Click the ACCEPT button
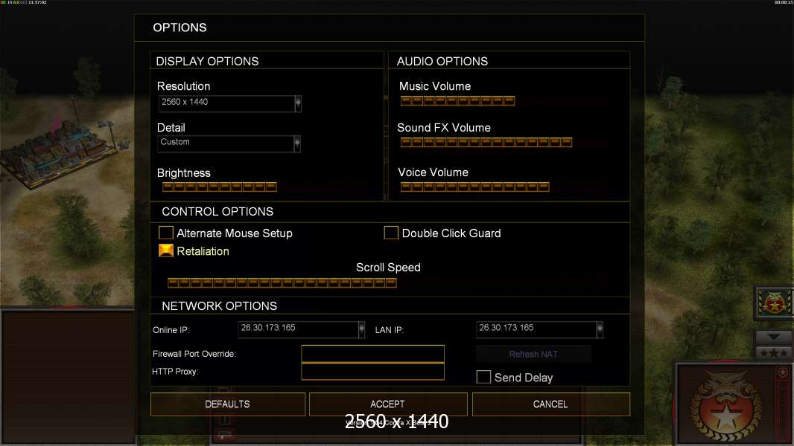The image size is (794, 446). (x=388, y=404)
